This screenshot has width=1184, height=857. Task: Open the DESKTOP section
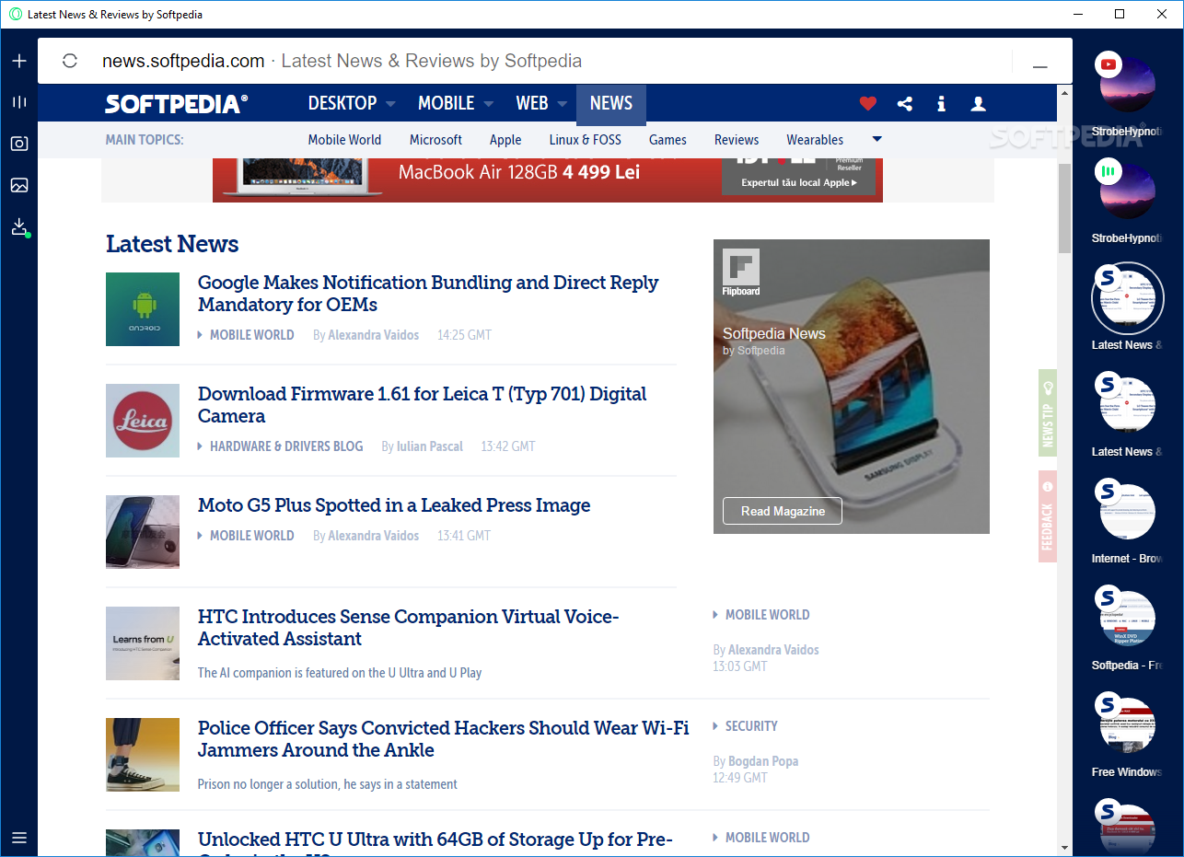point(342,104)
